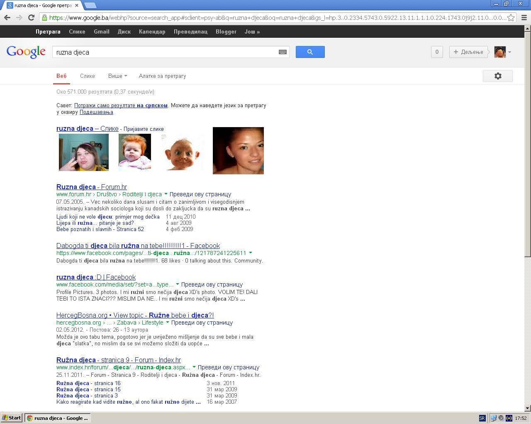
Task: Click Претрага in the top black bar
Action: point(48,31)
